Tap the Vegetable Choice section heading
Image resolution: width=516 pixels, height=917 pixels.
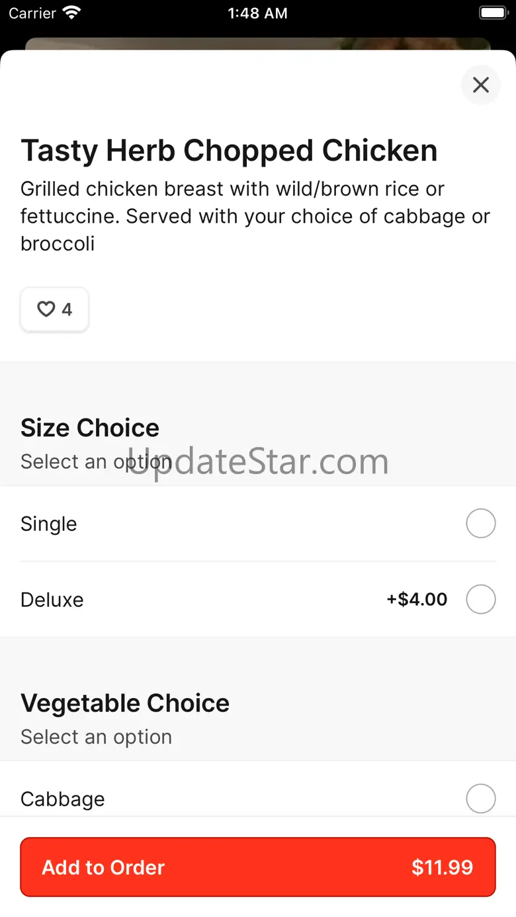tap(125, 703)
